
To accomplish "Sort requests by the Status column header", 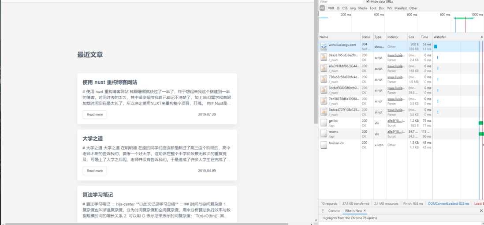I will pos(367,37).
